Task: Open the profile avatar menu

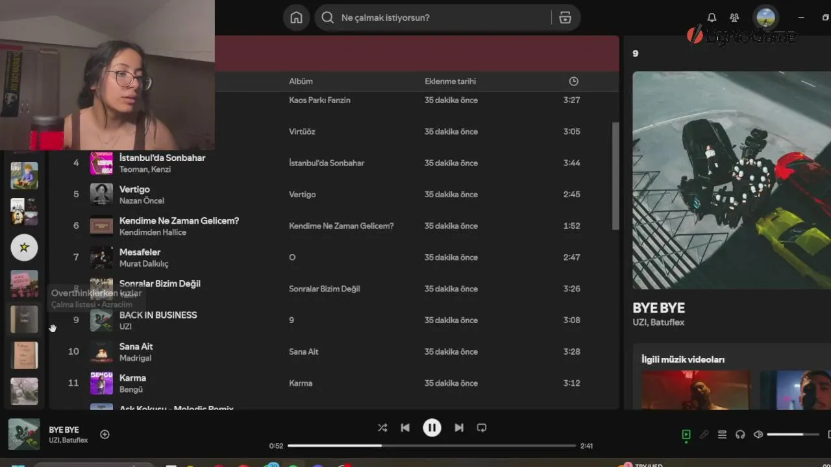Action: click(766, 18)
